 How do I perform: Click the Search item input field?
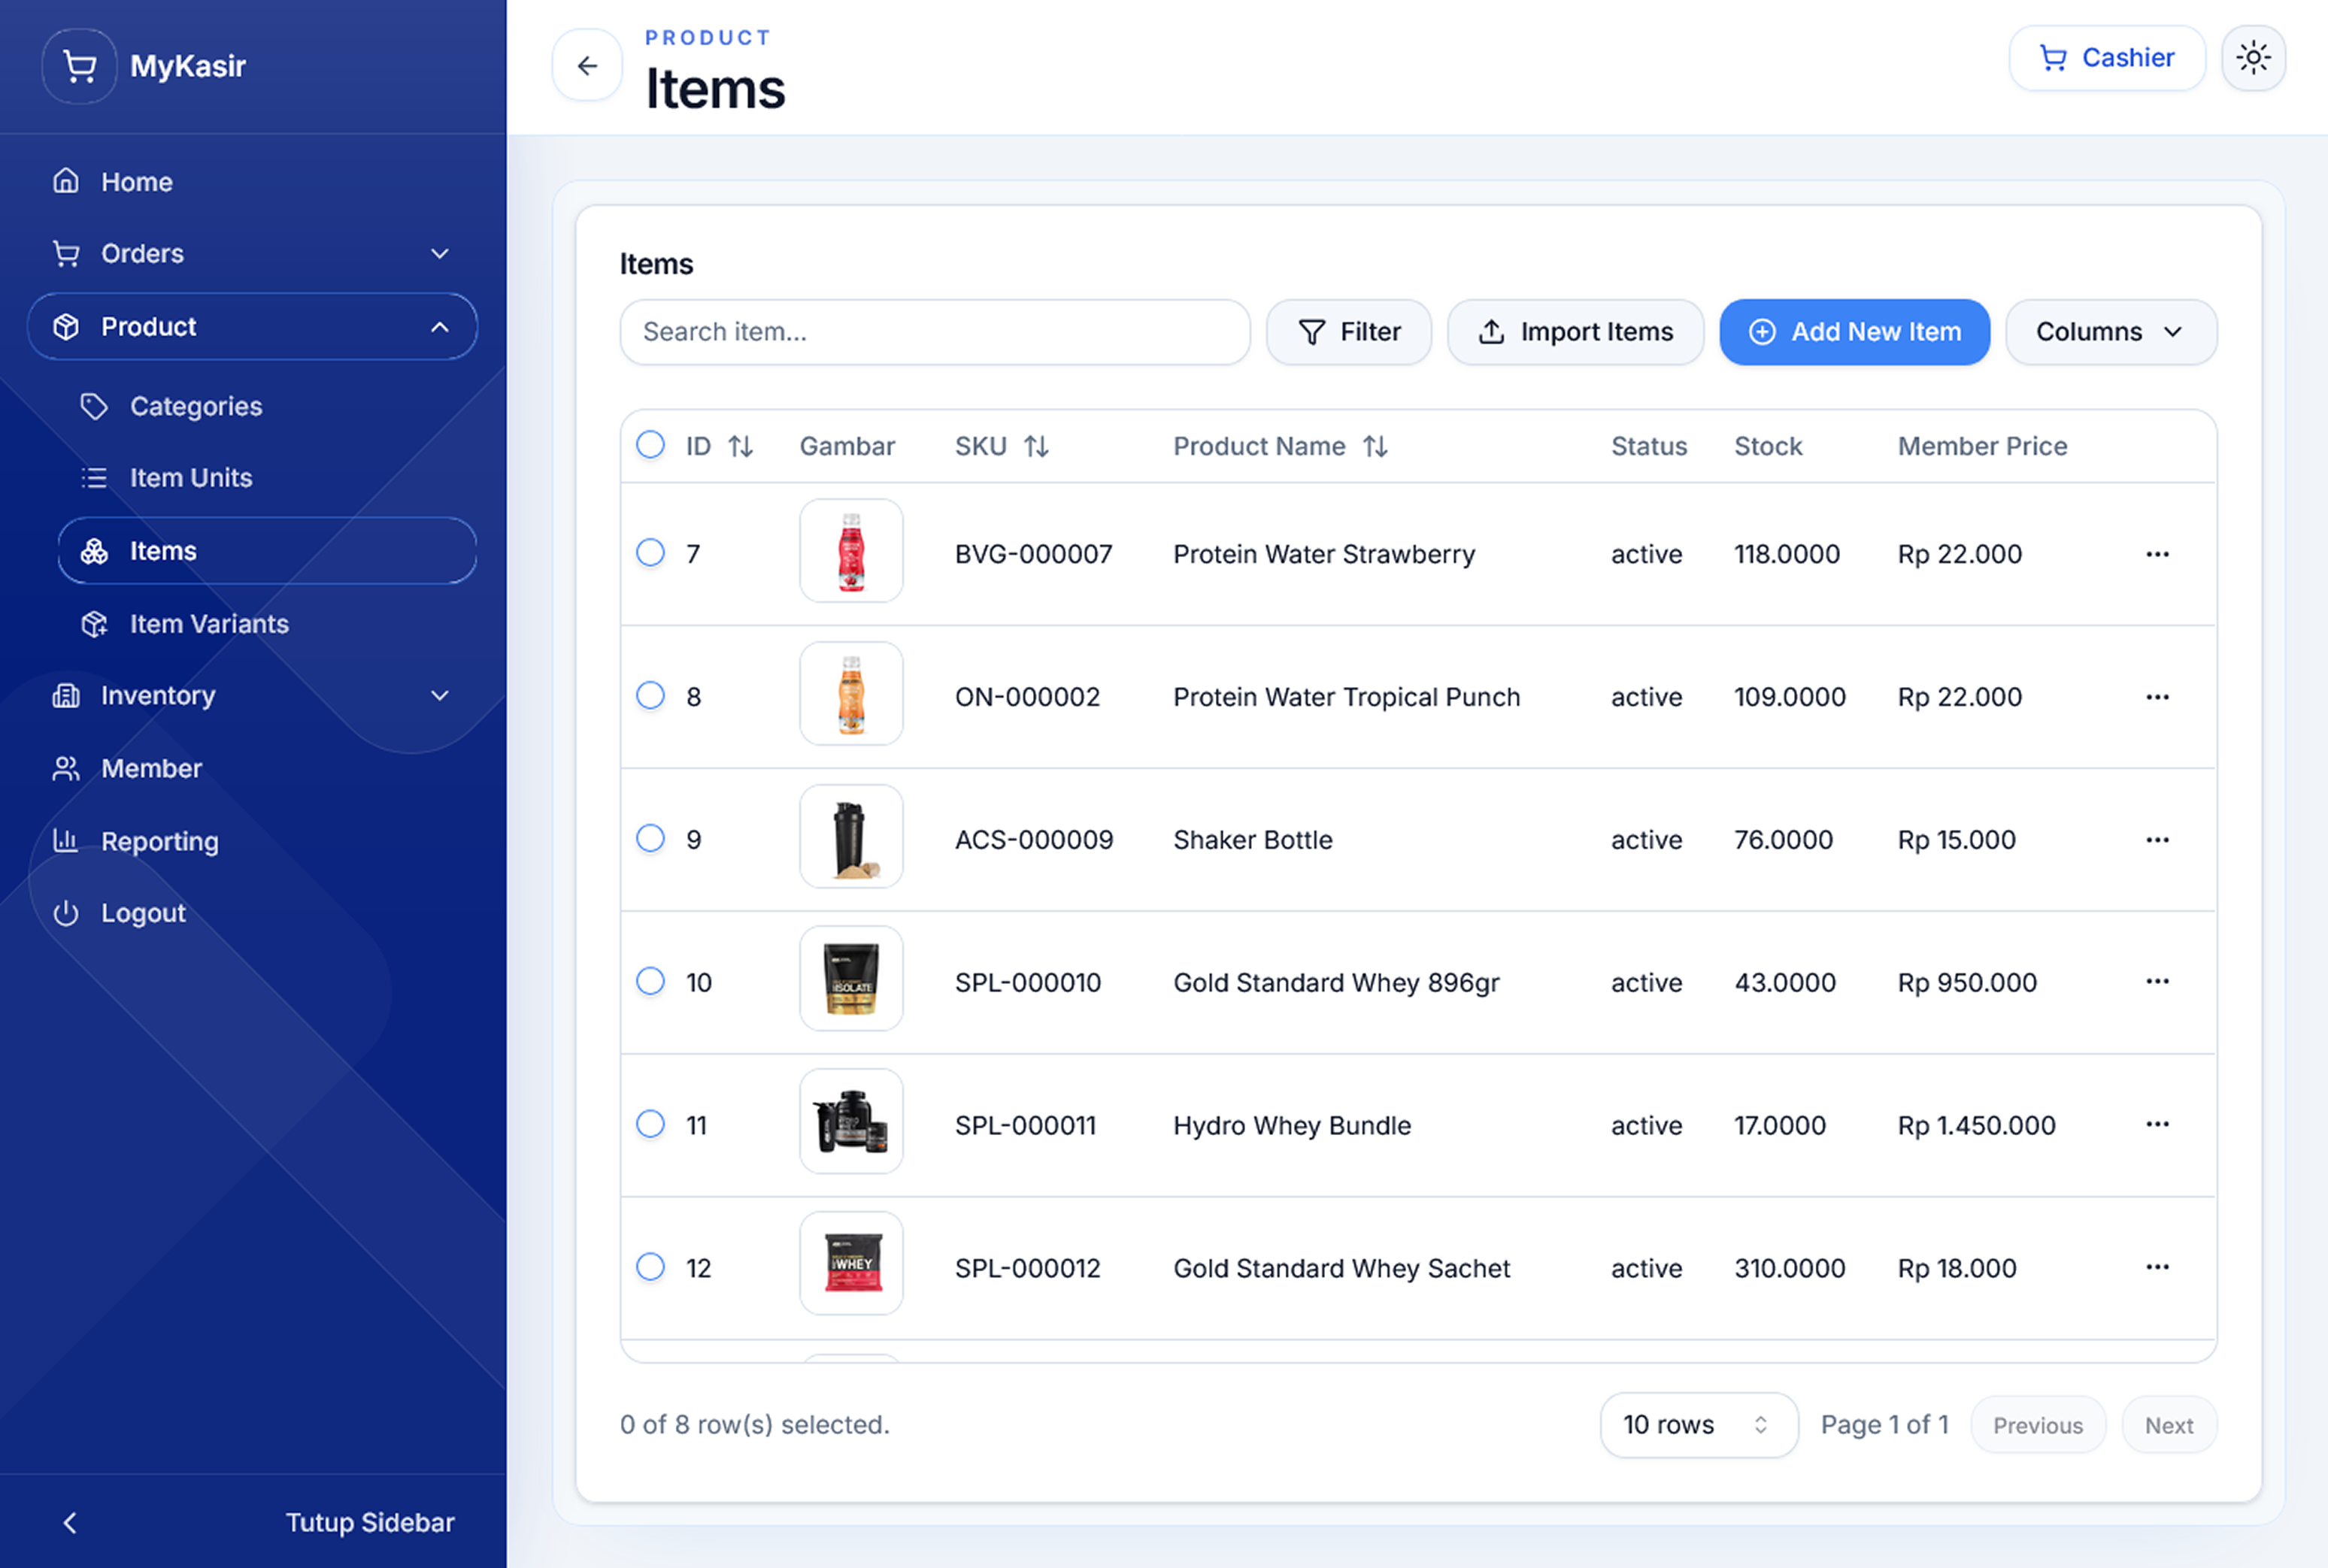(935, 332)
